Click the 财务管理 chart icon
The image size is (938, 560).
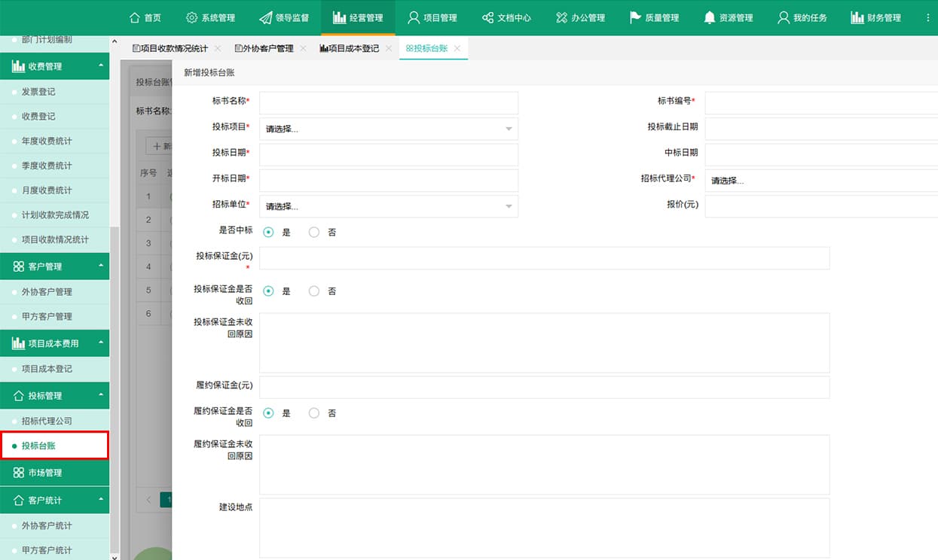[x=857, y=17]
